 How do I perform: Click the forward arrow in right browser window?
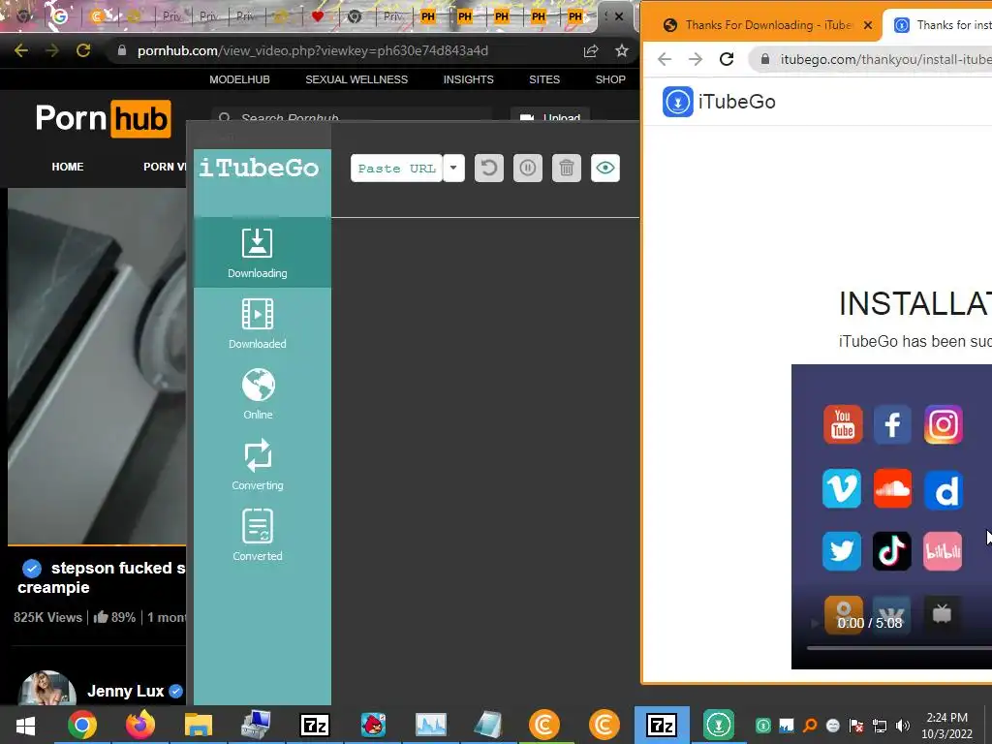[x=696, y=59]
